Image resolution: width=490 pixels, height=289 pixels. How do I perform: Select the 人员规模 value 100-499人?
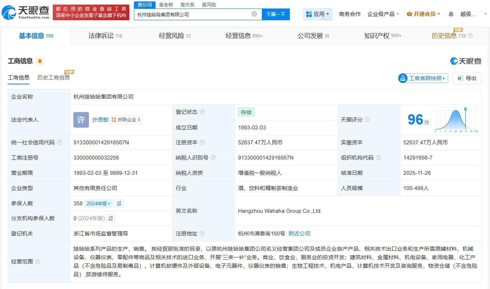(416, 188)
